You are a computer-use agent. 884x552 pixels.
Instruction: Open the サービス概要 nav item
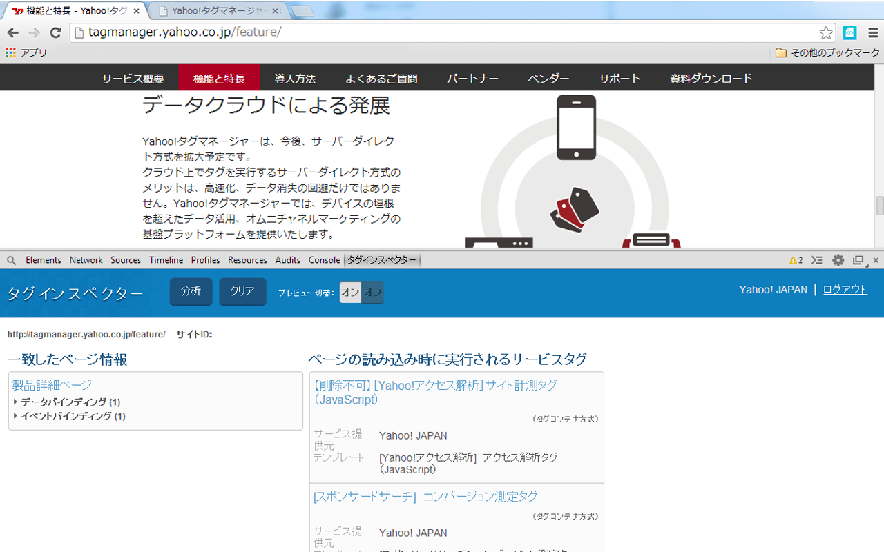(x=133, y=79)
